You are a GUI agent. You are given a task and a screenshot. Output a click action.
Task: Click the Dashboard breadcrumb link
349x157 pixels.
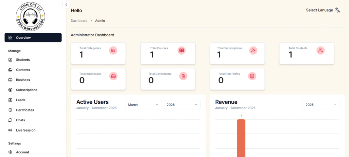click(x=79, y=21)
